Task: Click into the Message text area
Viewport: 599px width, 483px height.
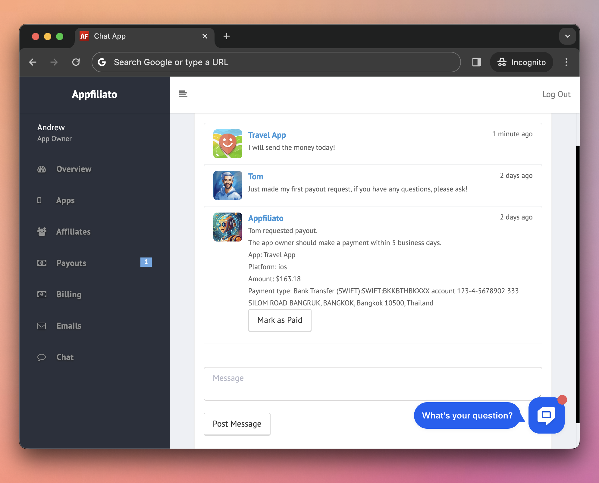Action: (372, 384)
